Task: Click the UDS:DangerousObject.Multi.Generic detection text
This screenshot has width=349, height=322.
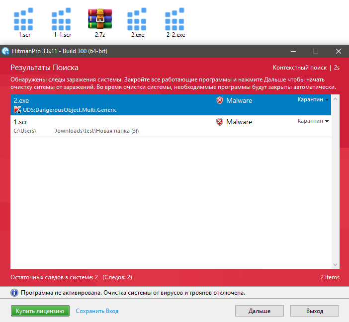Action: [x=70, y=110]
